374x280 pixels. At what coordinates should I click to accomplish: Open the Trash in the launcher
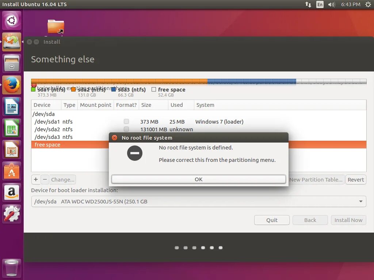[x=12, y=268]
